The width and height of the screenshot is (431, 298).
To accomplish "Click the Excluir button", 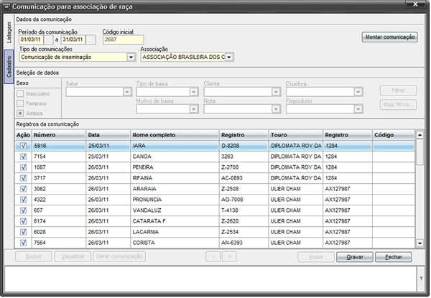I will coord(34,256).
